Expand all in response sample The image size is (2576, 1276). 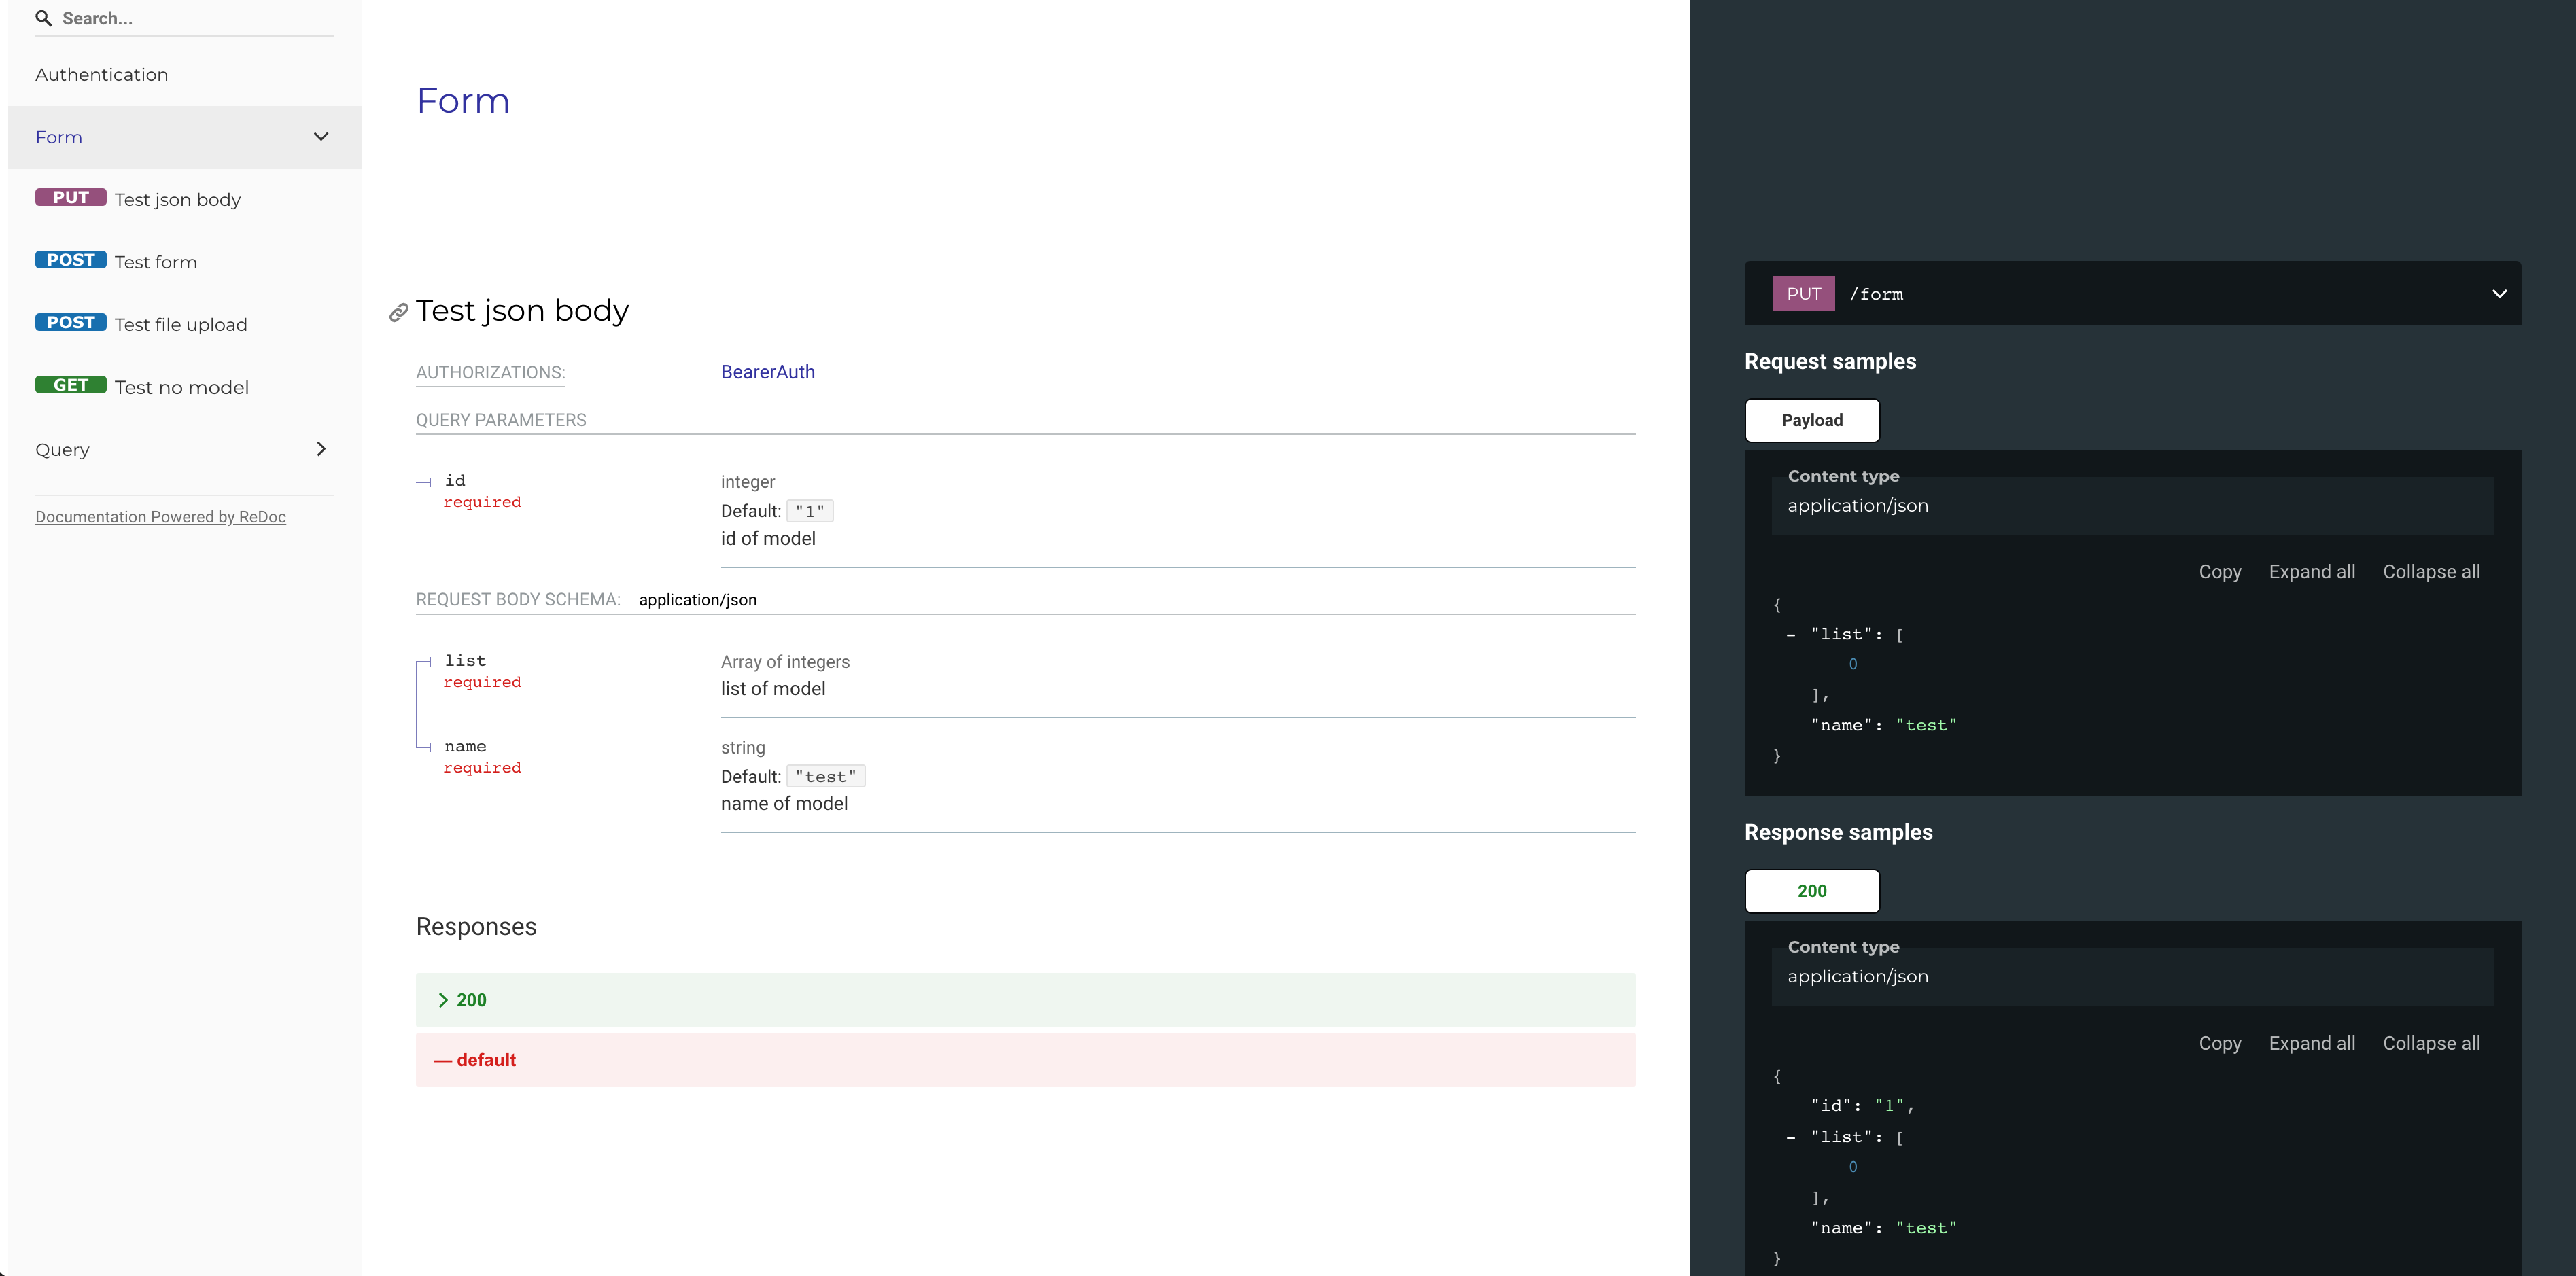coord(2311,1043)
